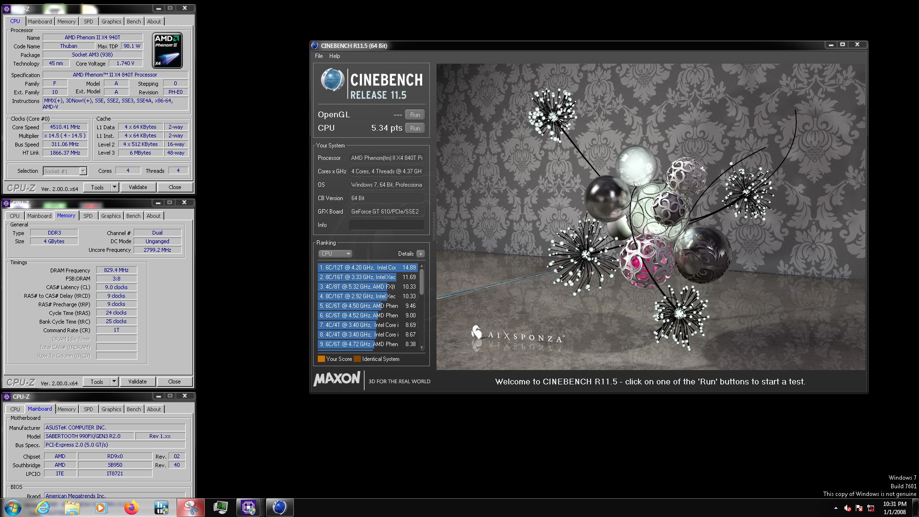Open the File menu in Cinebench
The width and height of the screenshot is (919, 517).
pos(319,56)
